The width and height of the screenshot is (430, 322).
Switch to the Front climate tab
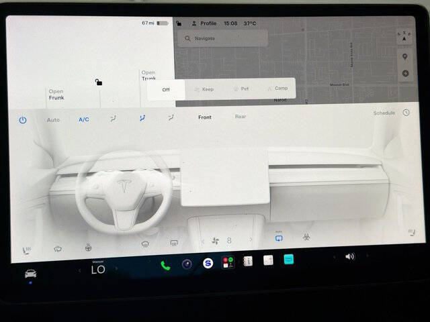(x=204, y=117)
